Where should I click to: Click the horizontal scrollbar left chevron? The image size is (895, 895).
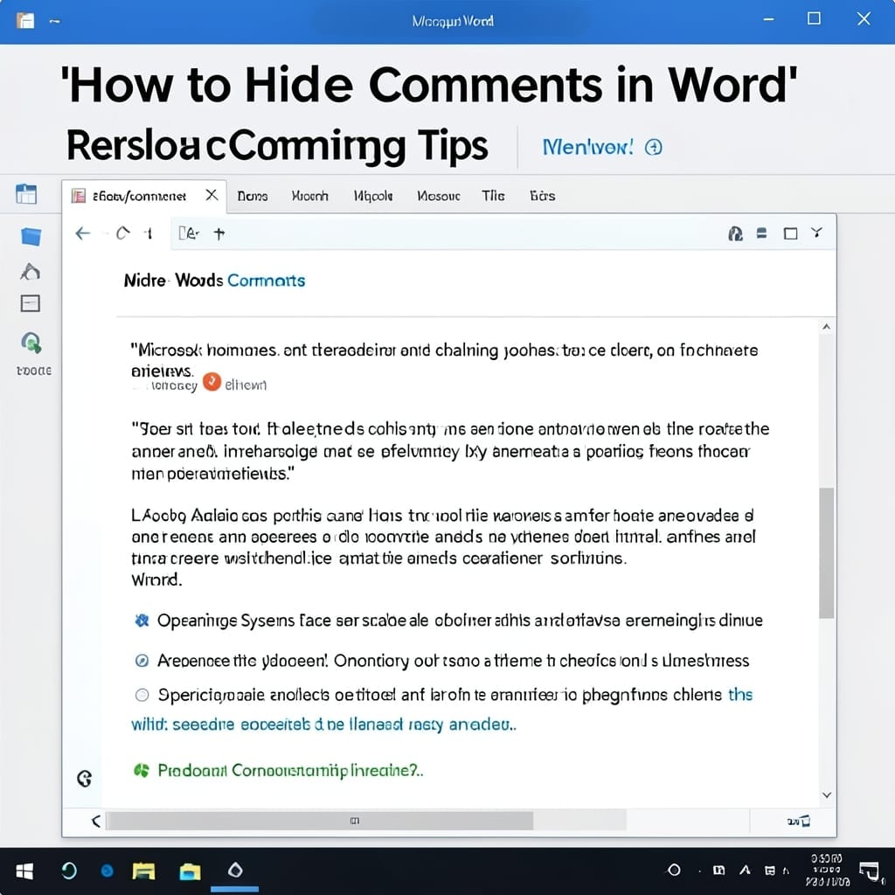click(x=96, y=822)
